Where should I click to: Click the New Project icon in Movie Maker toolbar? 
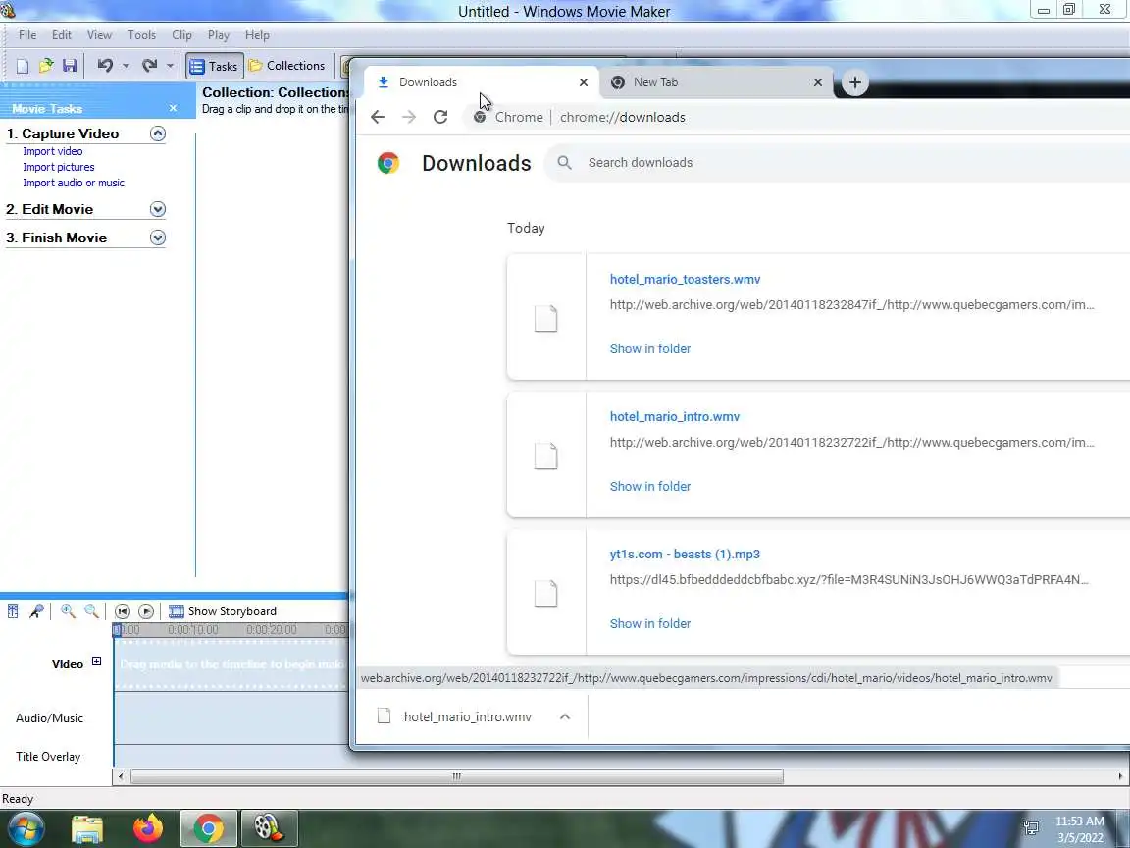pyautogui.click(x=23, y=66)
